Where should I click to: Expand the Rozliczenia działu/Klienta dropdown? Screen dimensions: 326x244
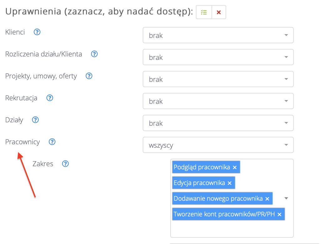click(218, 57)
